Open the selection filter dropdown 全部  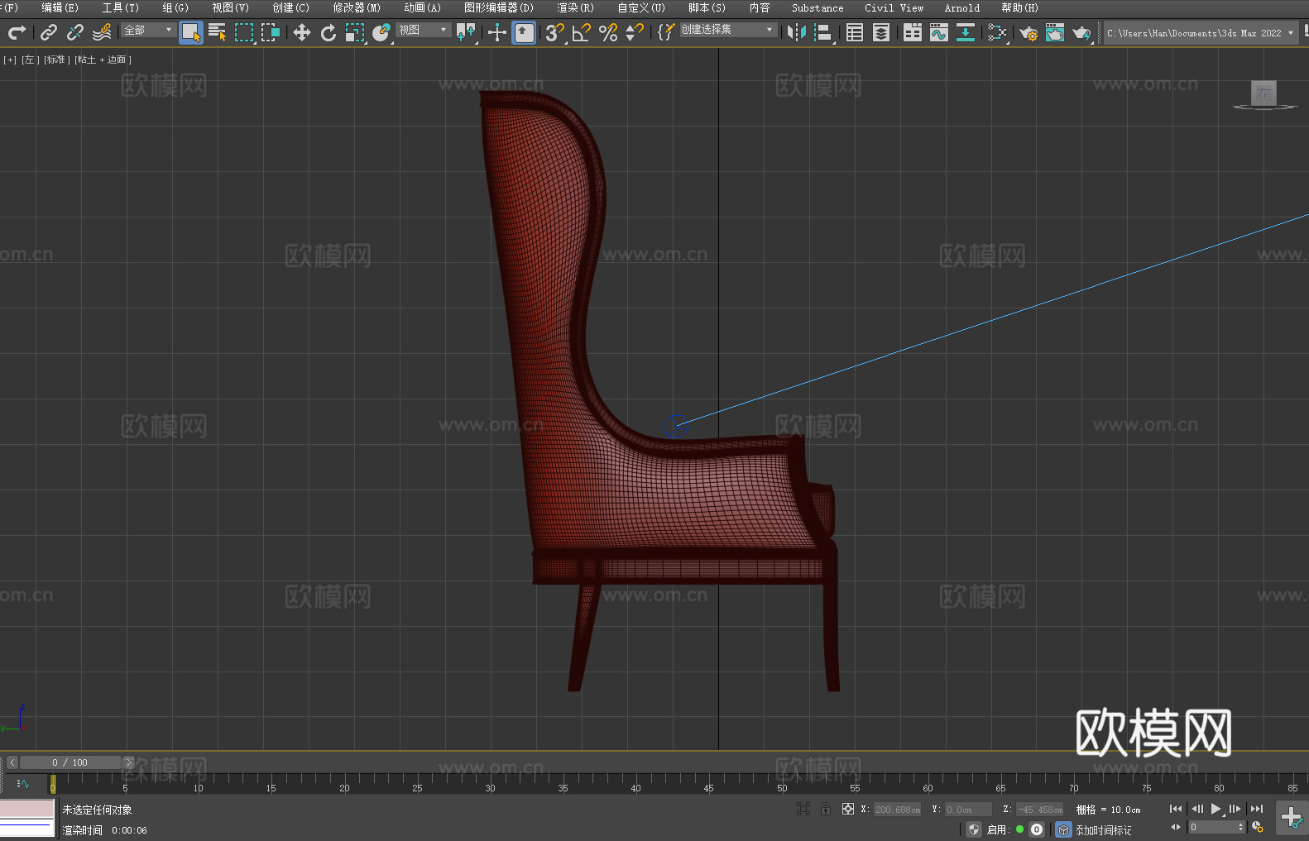pos(148,30)
